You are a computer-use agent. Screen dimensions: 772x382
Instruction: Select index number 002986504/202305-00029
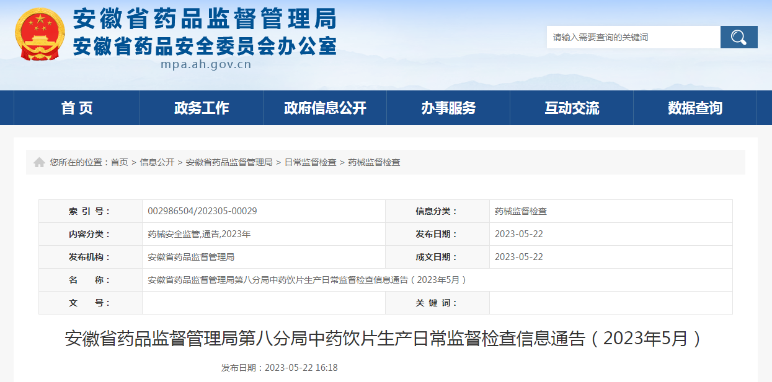coord(202,211)
